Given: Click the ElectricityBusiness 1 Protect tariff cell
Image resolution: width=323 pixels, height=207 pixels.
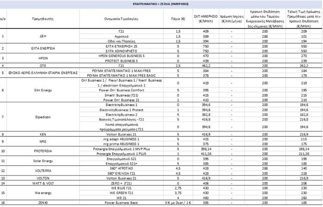Looking at the screenshot, I should click(122, 110).
